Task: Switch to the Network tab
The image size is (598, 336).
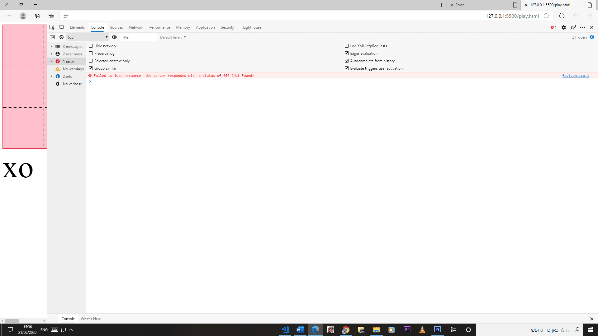Action: [x=136, y=27]
